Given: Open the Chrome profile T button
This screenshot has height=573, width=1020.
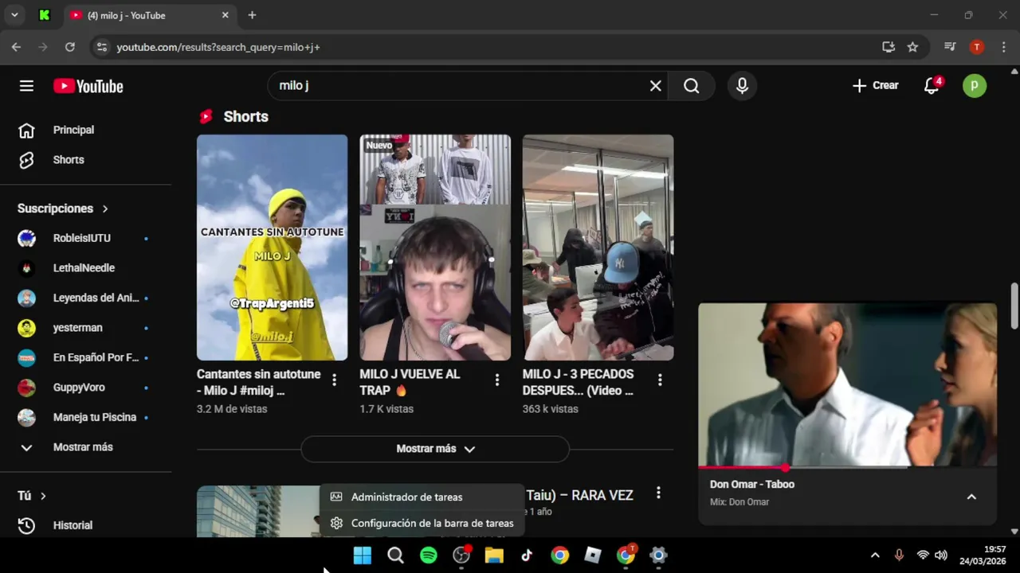Looking at the screenshot, I should coord(977,47).
